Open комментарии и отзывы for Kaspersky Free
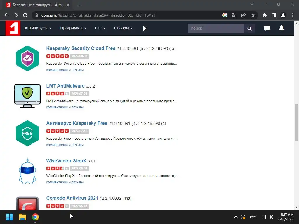Viewport: 299px width, 224px height. (65, 145)
